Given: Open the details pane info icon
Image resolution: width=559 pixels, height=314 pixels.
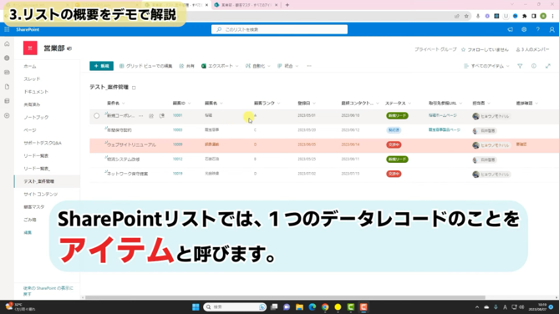Looking at the screenshot, I should (533, 66).
